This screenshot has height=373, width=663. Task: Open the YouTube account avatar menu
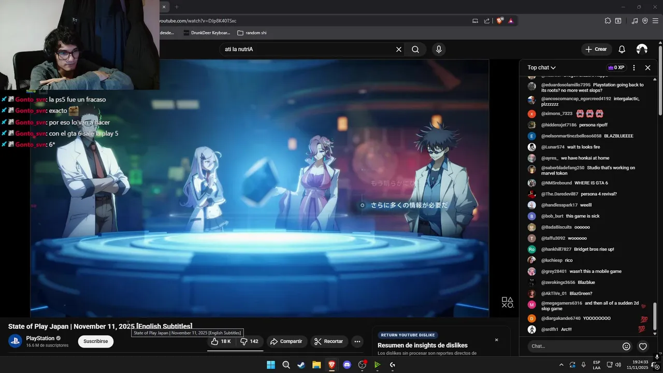click(642, 49)
